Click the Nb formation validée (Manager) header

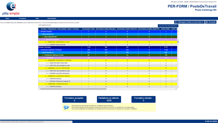click(106, 29)
